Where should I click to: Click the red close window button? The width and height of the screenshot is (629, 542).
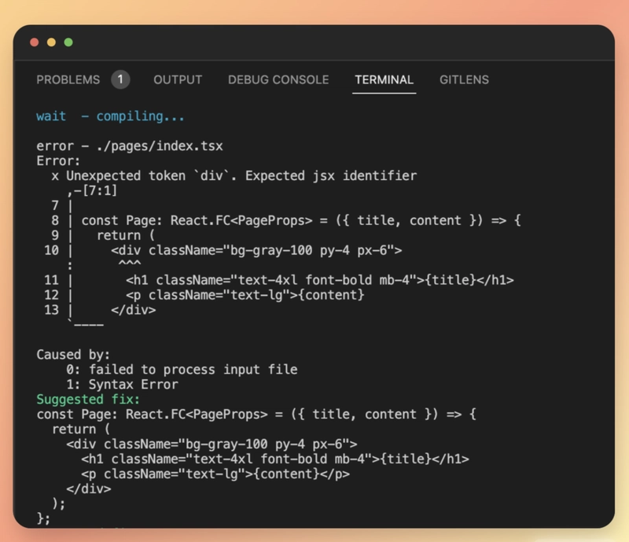[x=34, y=42]
